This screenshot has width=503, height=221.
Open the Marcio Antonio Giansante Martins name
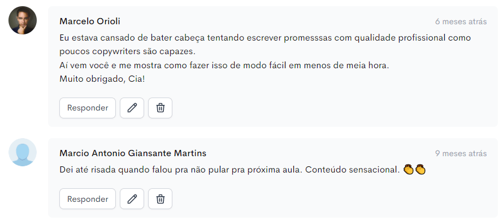pyautogui.click(x=133, y=153)
